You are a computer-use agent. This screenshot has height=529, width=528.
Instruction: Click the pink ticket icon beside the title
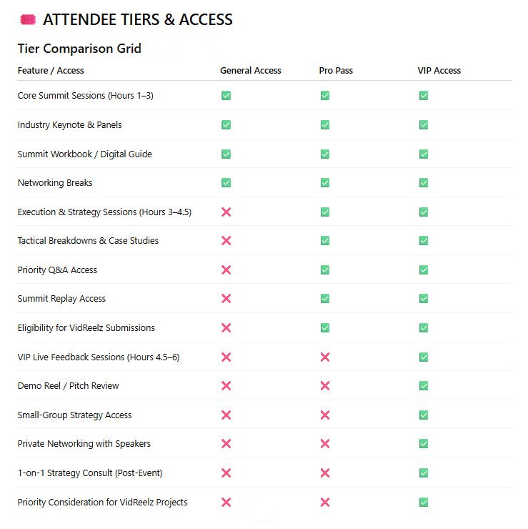[x=28, y=20]
